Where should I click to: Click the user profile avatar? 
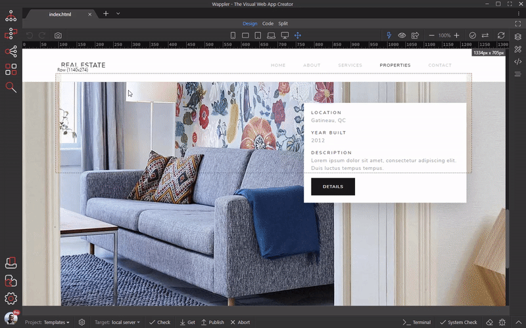pyautogui.click(x=11, y=318)
